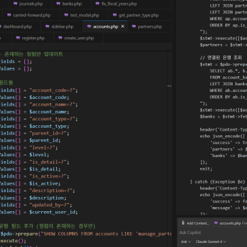The height and width of the screenshot is (247, 247).
Task: Click the paperclip icon on Add Context
Action: pos(183,223)
